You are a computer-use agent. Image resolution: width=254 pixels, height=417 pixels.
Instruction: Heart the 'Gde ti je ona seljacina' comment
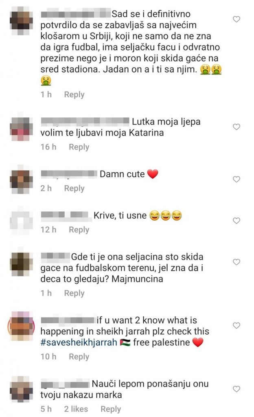(x=236, y=262)
